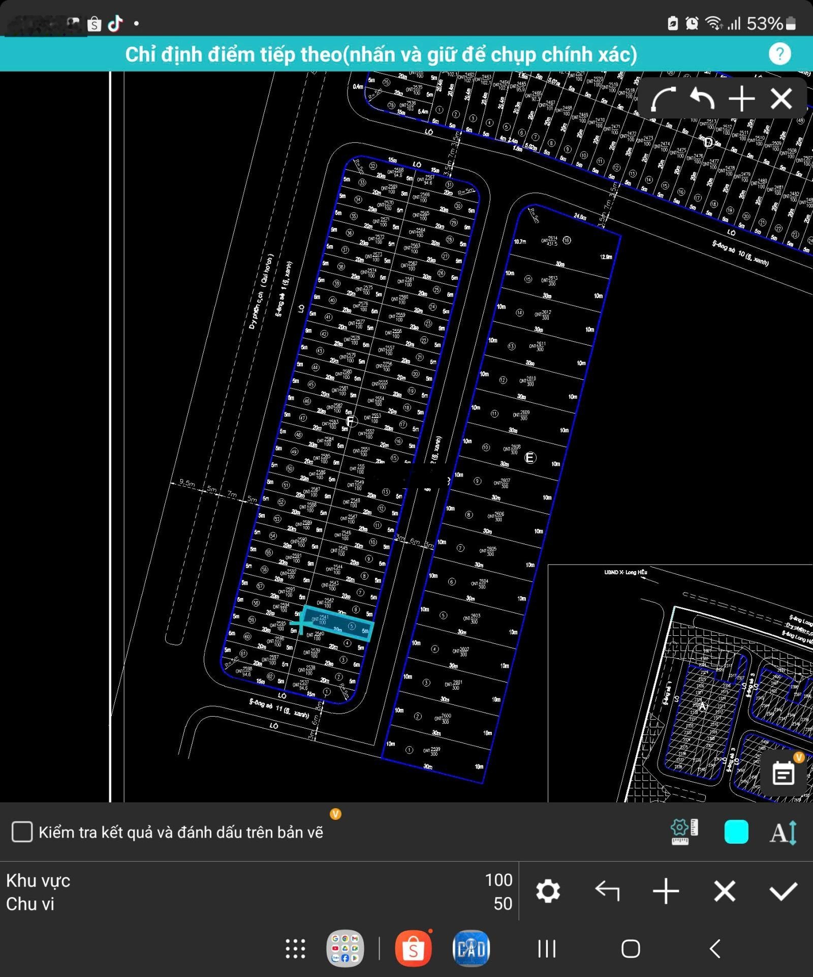Step back using bottom return arrow
The image size is (813, 977).
(607, 891)
